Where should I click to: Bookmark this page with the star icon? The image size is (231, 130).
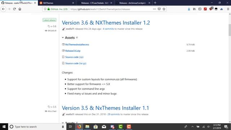tap(164, 9)
